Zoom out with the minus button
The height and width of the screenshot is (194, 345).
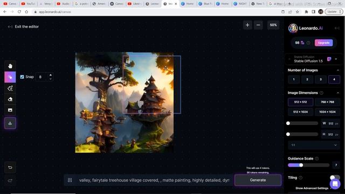coord(258,25)
